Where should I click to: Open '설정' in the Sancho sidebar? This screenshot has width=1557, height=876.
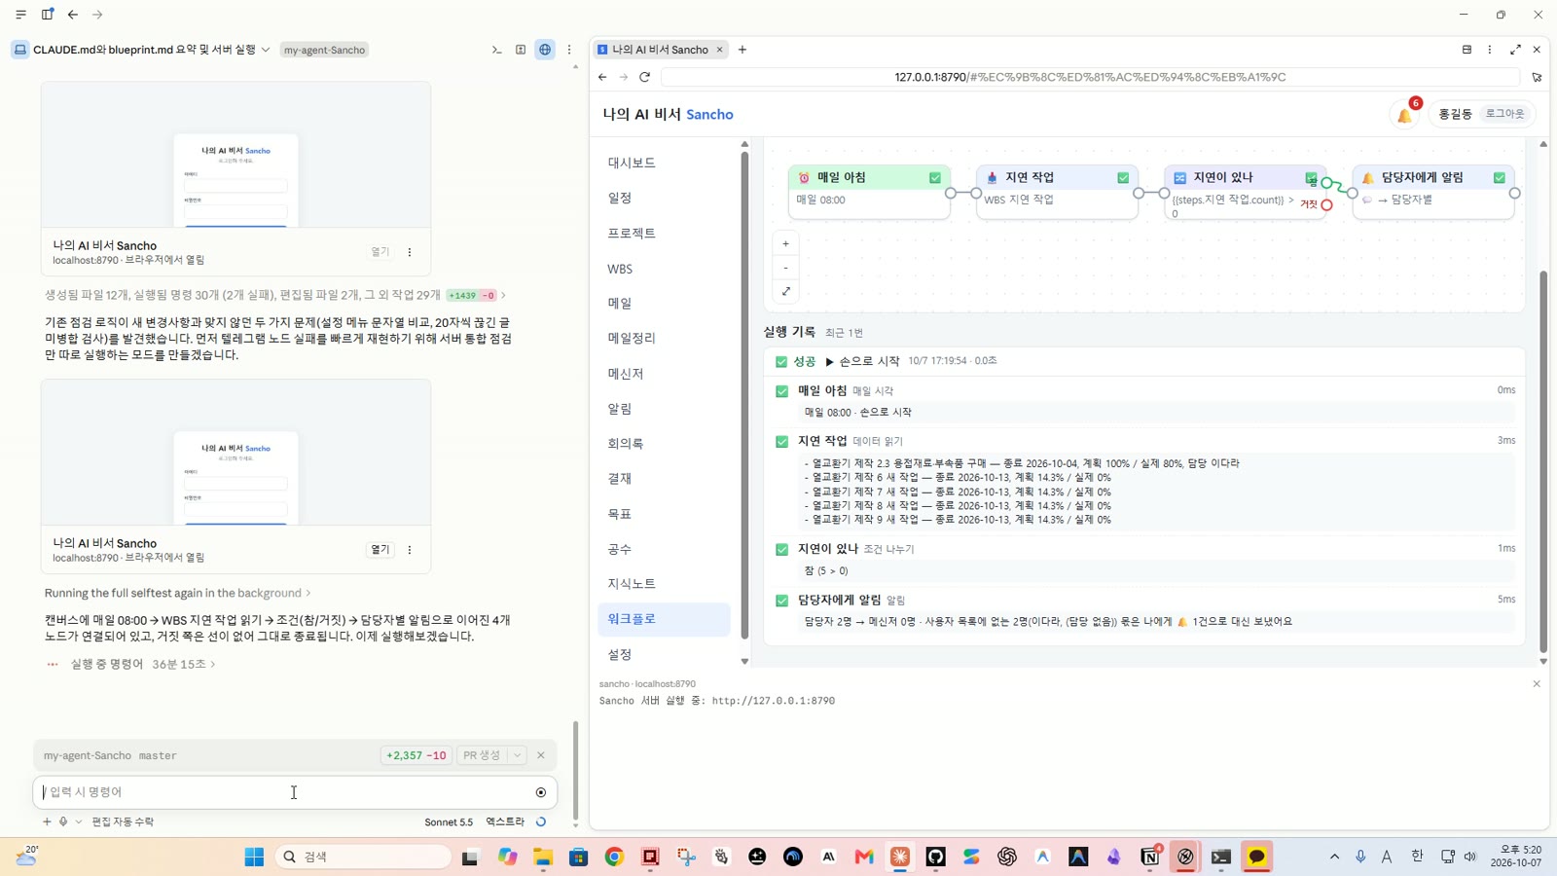pos(664,654)
